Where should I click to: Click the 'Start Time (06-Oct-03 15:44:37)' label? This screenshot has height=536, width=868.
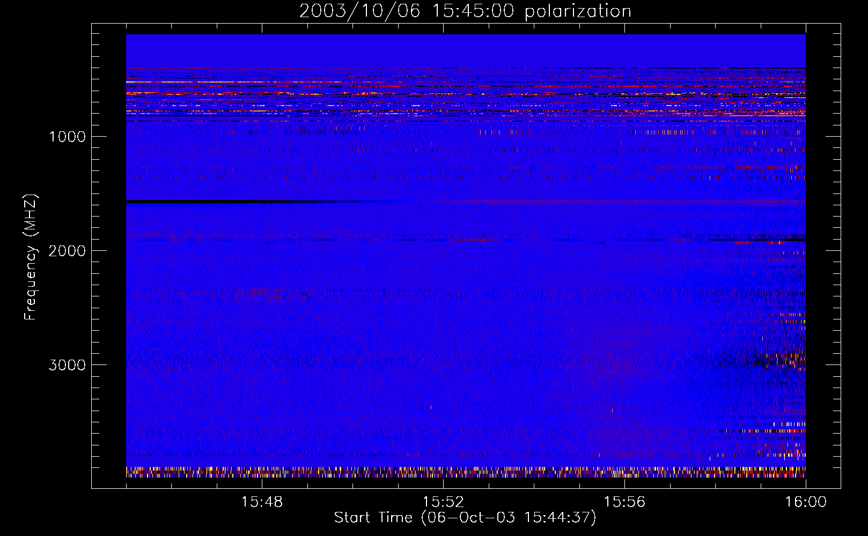(x=465, y=518)
